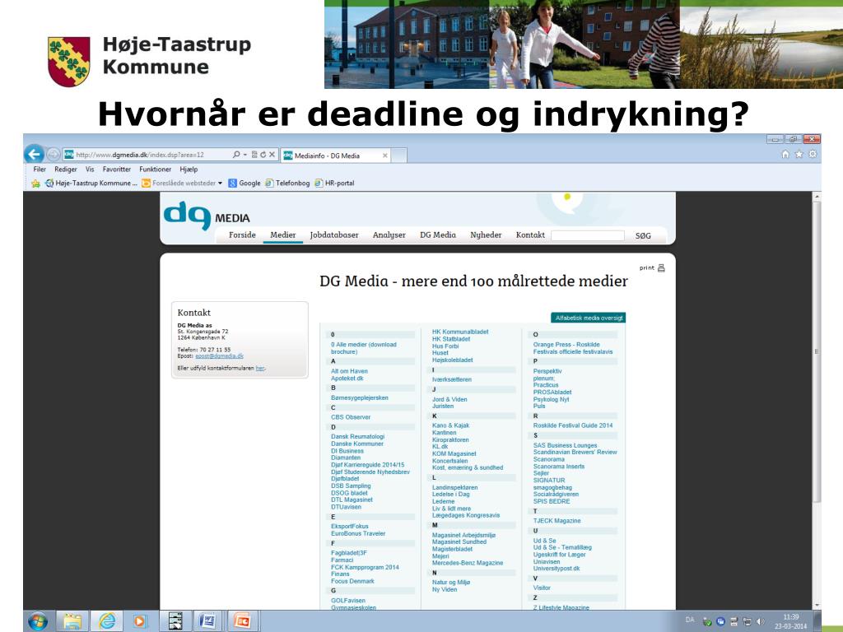Select the Jobdatabaser navigation tab
The width and height of the screenshot is (843, 632).
point(334,235)
